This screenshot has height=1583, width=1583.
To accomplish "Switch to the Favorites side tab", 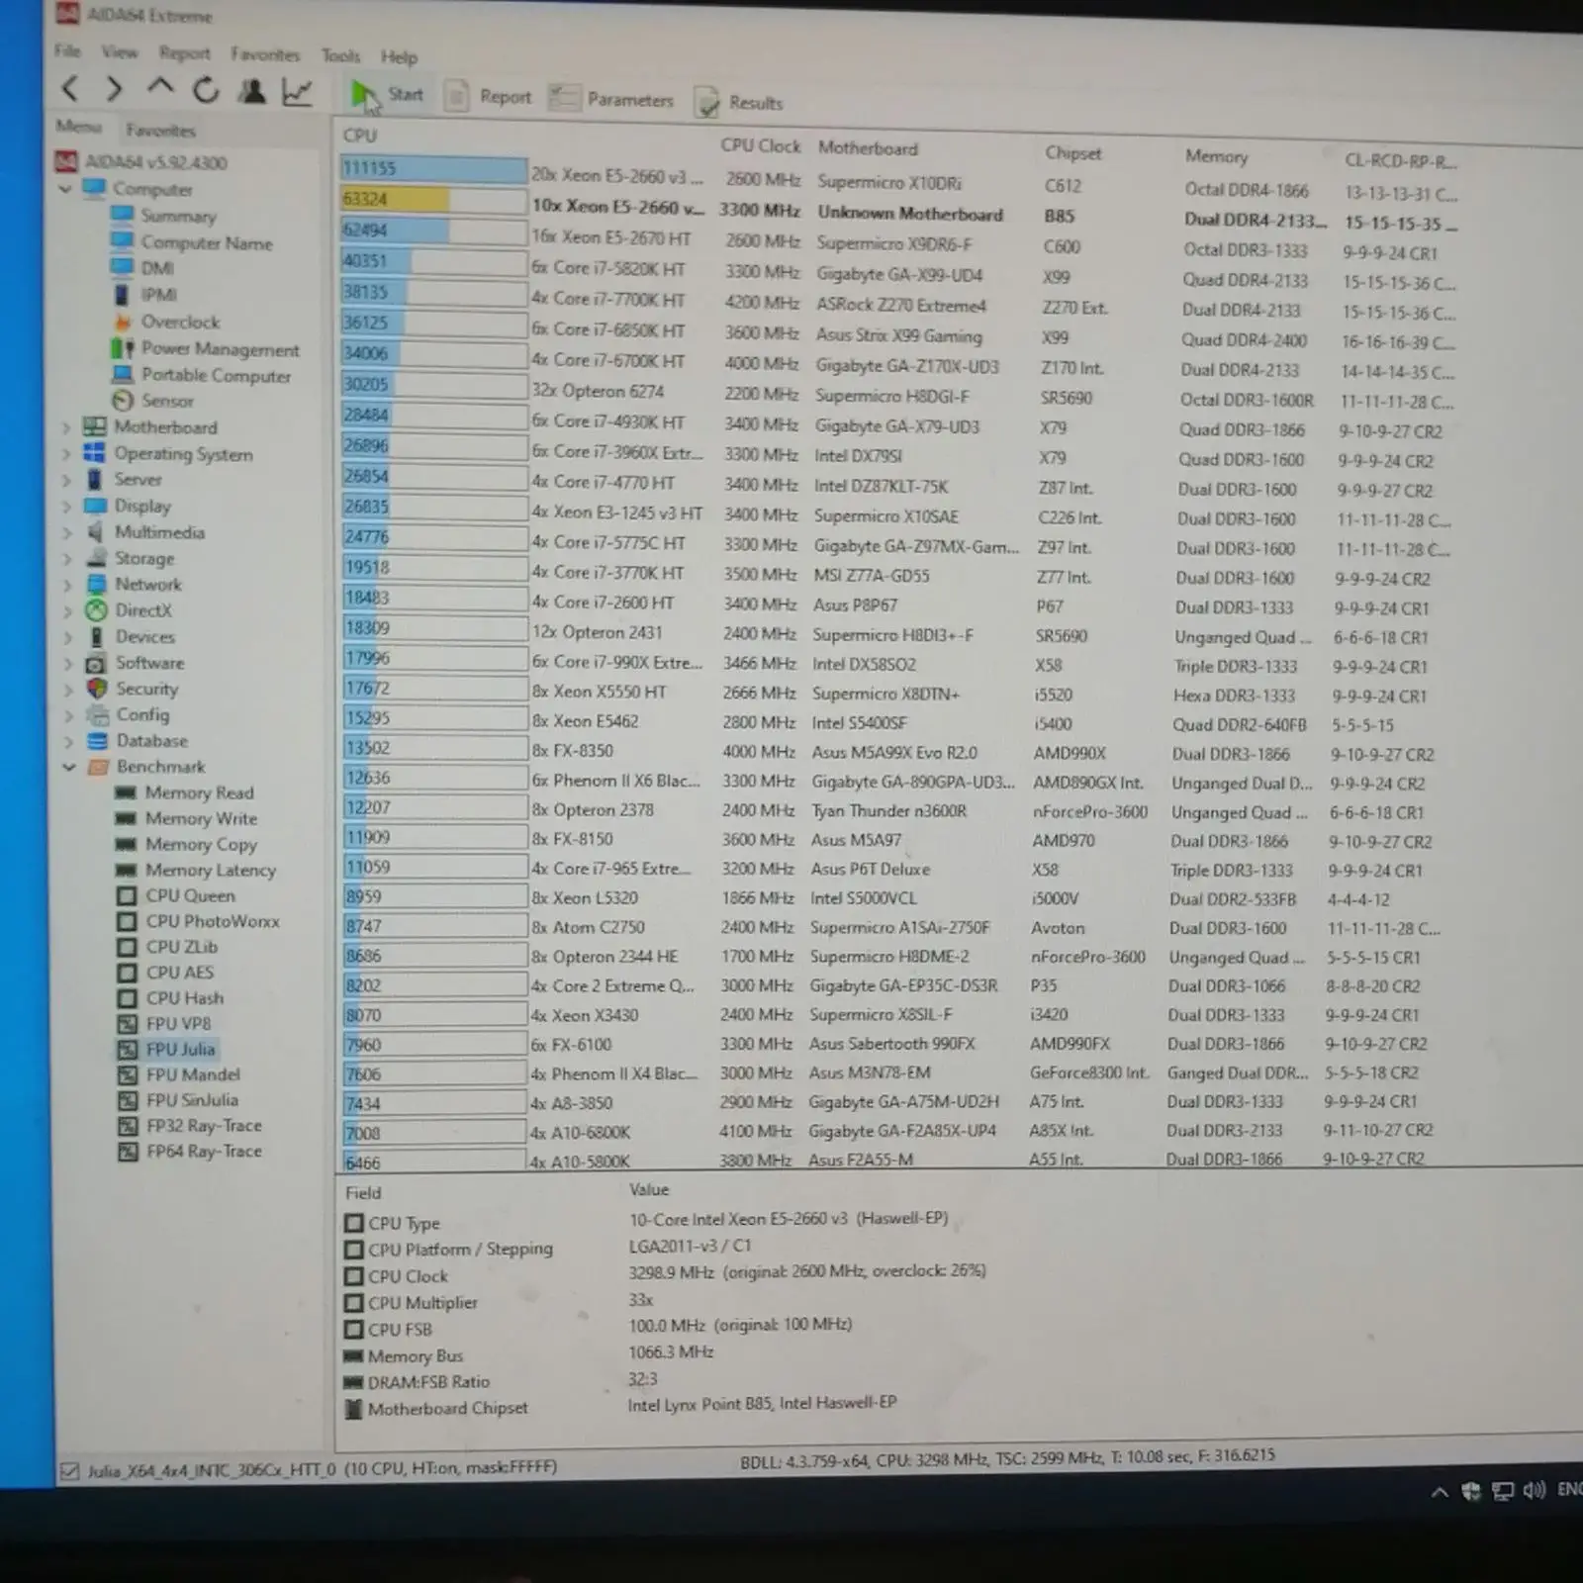I will coord(161,130).
